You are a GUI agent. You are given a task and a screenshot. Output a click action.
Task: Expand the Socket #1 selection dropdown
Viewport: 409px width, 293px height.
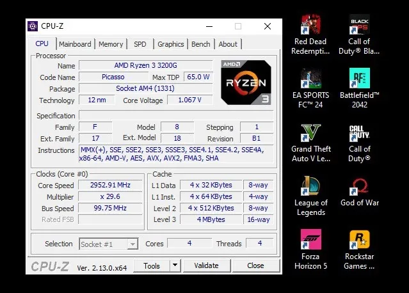132,244
